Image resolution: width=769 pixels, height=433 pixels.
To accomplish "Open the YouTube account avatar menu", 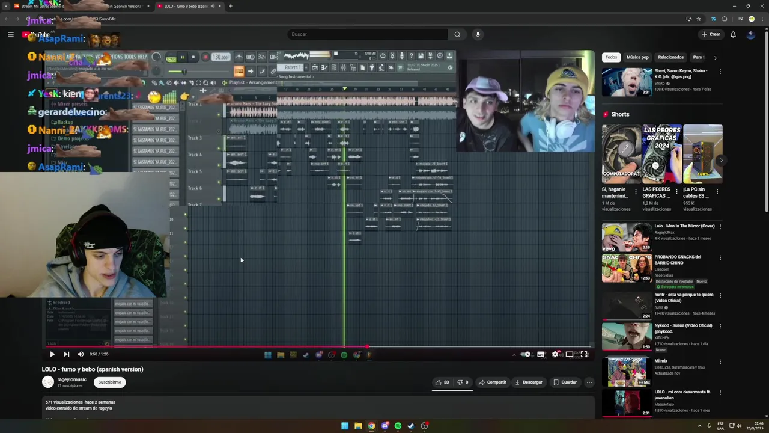I will (x=750, y=34).
